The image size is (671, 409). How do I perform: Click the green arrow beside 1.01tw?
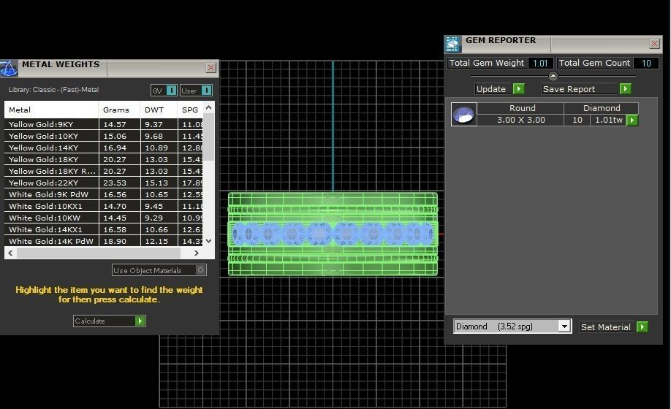click(632, 120)
